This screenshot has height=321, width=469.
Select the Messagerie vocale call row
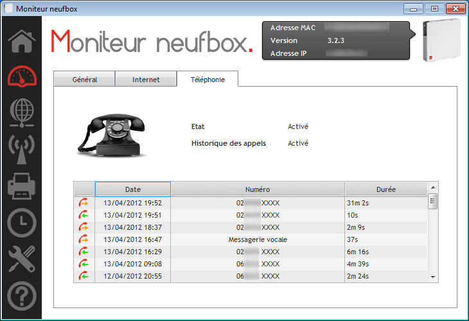(258, 239)
